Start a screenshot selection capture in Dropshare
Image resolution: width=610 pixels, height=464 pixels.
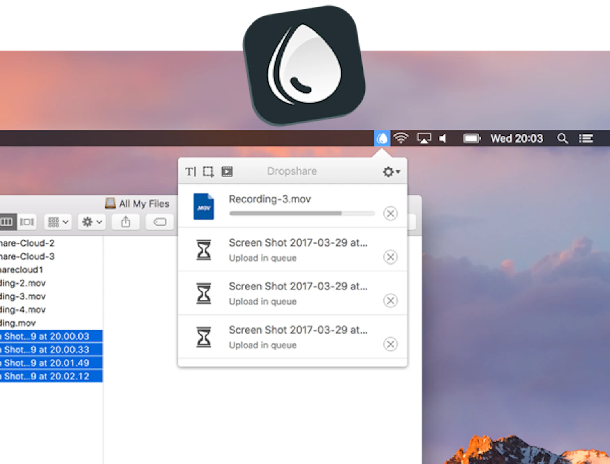click(x=208, y=172)
